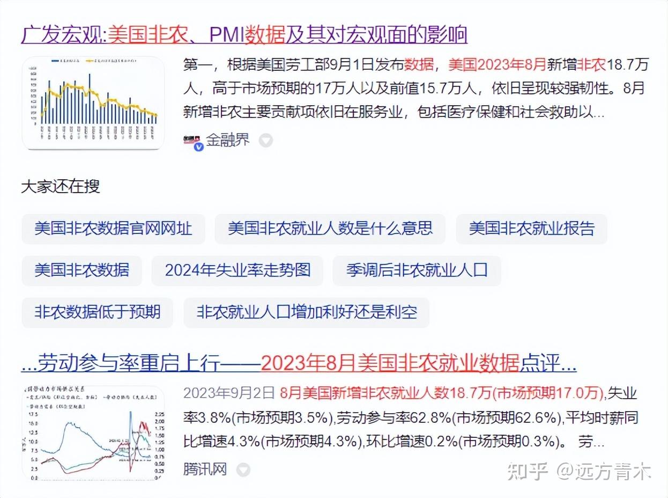Screen dimensions: 668x498
Task: Click the 美国非农就业报告 related search
Action: (531, 229)
